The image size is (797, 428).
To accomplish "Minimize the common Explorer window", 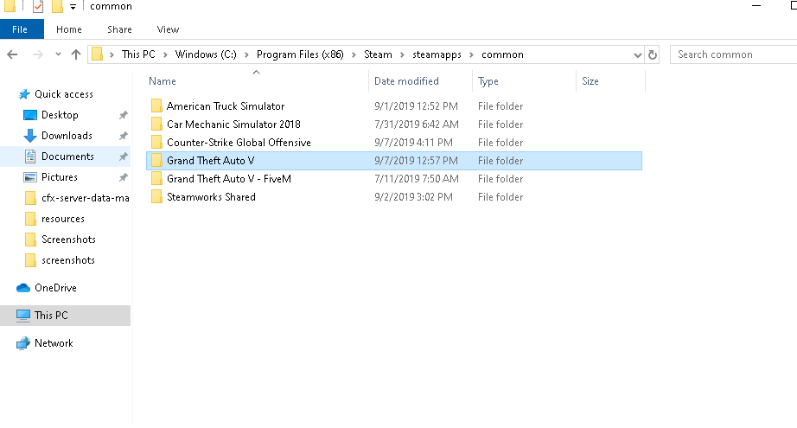I will 756,6.
